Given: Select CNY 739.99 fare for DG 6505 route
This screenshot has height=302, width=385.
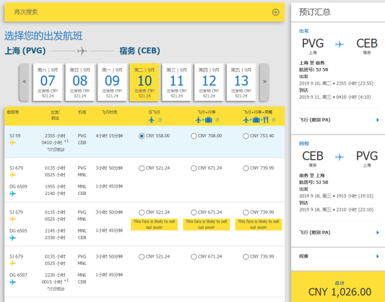Looking at the screenshot, I should (x=246, y=212).
